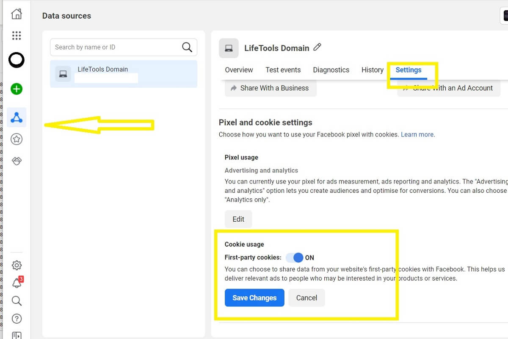Click the black circle account avatar
This screenshot has height=339, width=508.
pyautogui.click(x=17, y=61)
